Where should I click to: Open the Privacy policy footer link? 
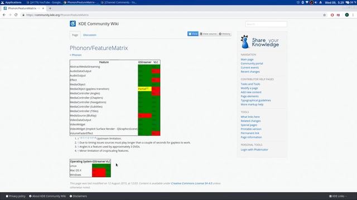click(16, 196)
